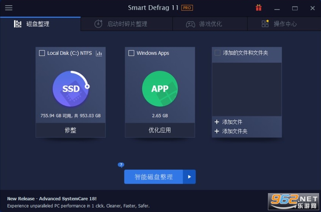
Task: Click the blue question mark help bubble
Action: click(121, 165)
